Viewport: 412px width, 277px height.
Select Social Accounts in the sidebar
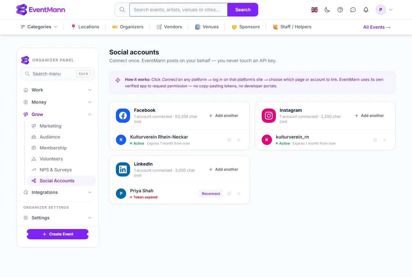point(61,181)
